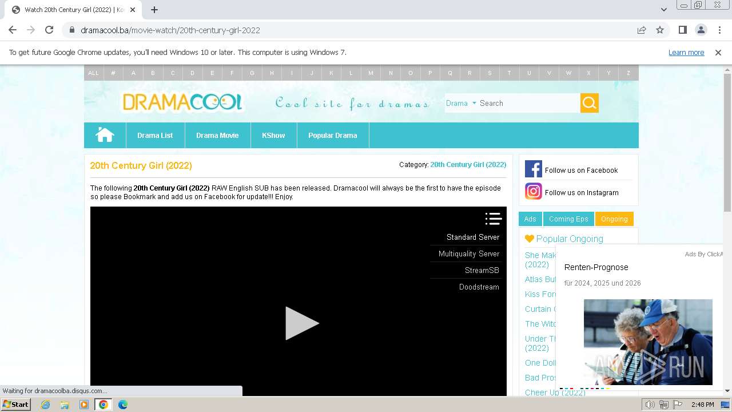View site information lock icon
732x412 pixels.
coord(72,30)
